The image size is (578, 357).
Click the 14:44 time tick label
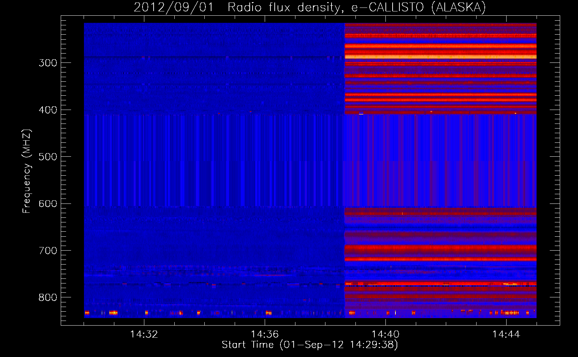tap(506, 334)
